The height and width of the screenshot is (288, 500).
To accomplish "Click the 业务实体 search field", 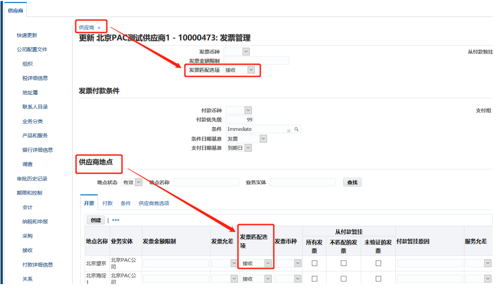I will (x=303, y=182).
